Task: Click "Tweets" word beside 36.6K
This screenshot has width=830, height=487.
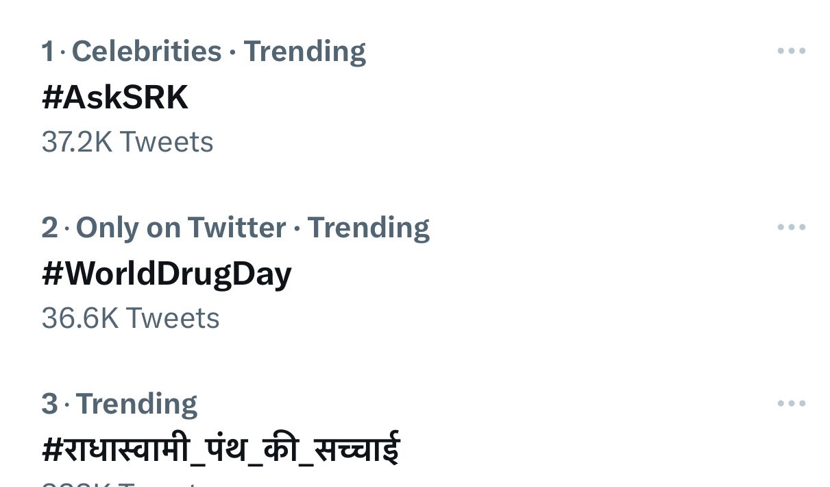Action: 173,318
